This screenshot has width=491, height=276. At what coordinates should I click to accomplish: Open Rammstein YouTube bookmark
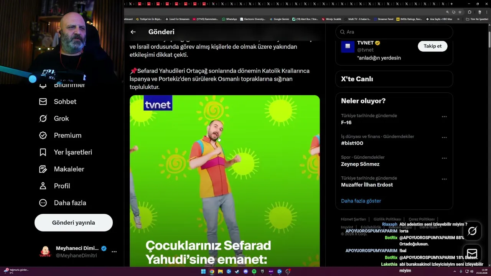pos(205,19)
